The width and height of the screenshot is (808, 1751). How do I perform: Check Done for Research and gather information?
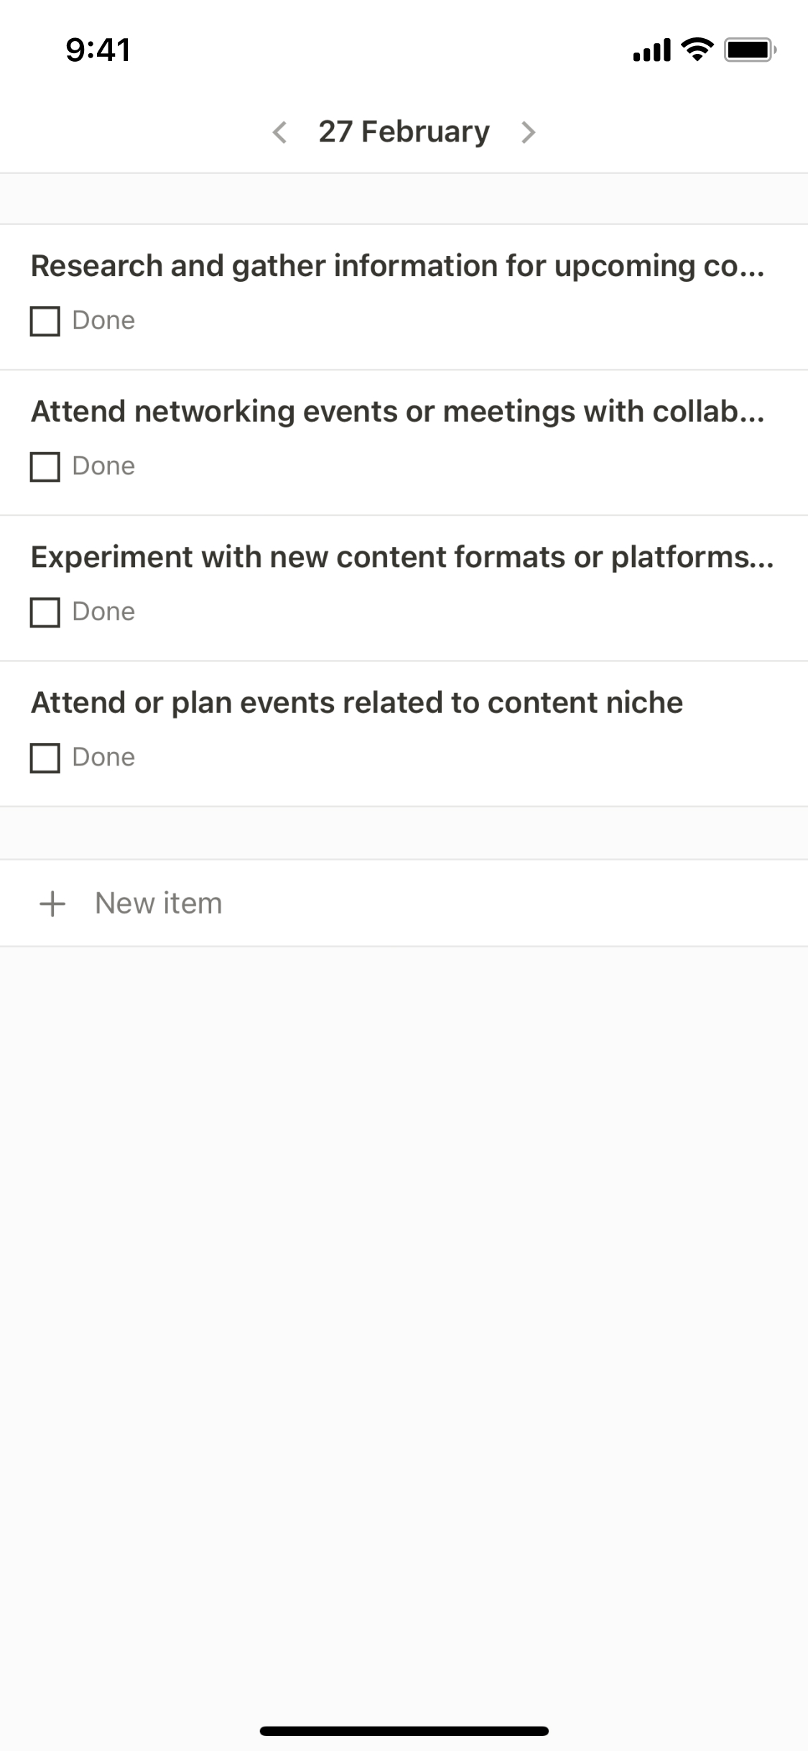45,321
